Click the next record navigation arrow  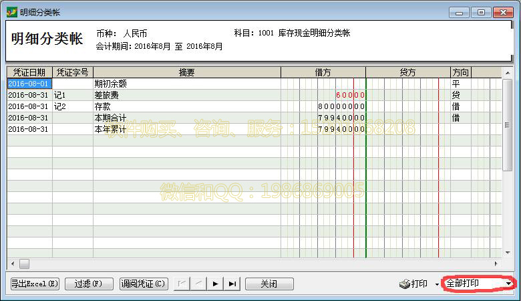(x=215, y=284)
